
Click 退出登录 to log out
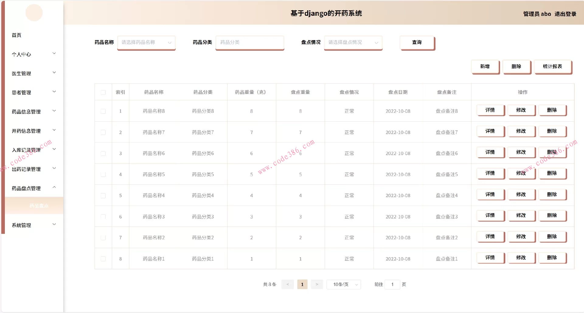click(x=566, y=14)
